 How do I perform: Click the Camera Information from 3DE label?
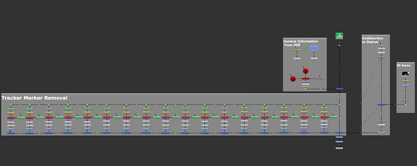pyautogui.click(x=300, y=43)
